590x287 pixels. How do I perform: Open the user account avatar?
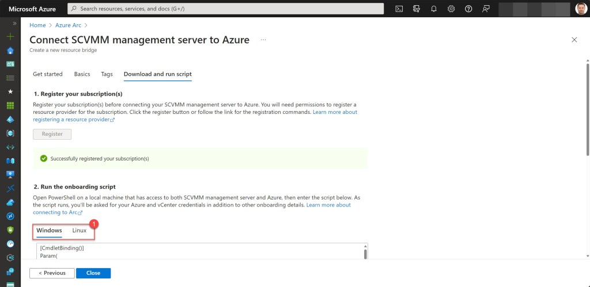click(580, 9)
